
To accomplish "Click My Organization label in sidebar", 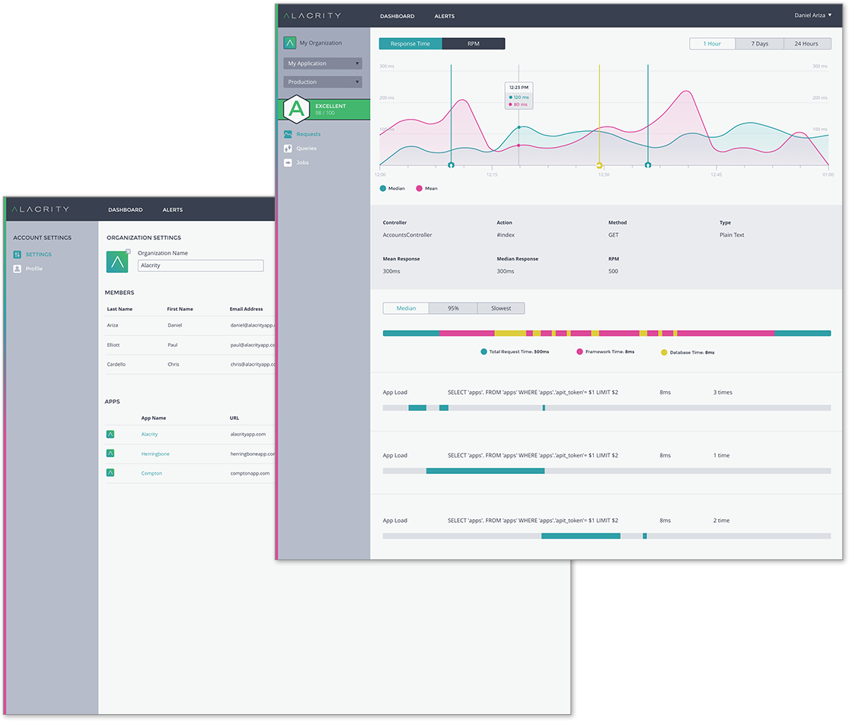I will tap(321, 43).
